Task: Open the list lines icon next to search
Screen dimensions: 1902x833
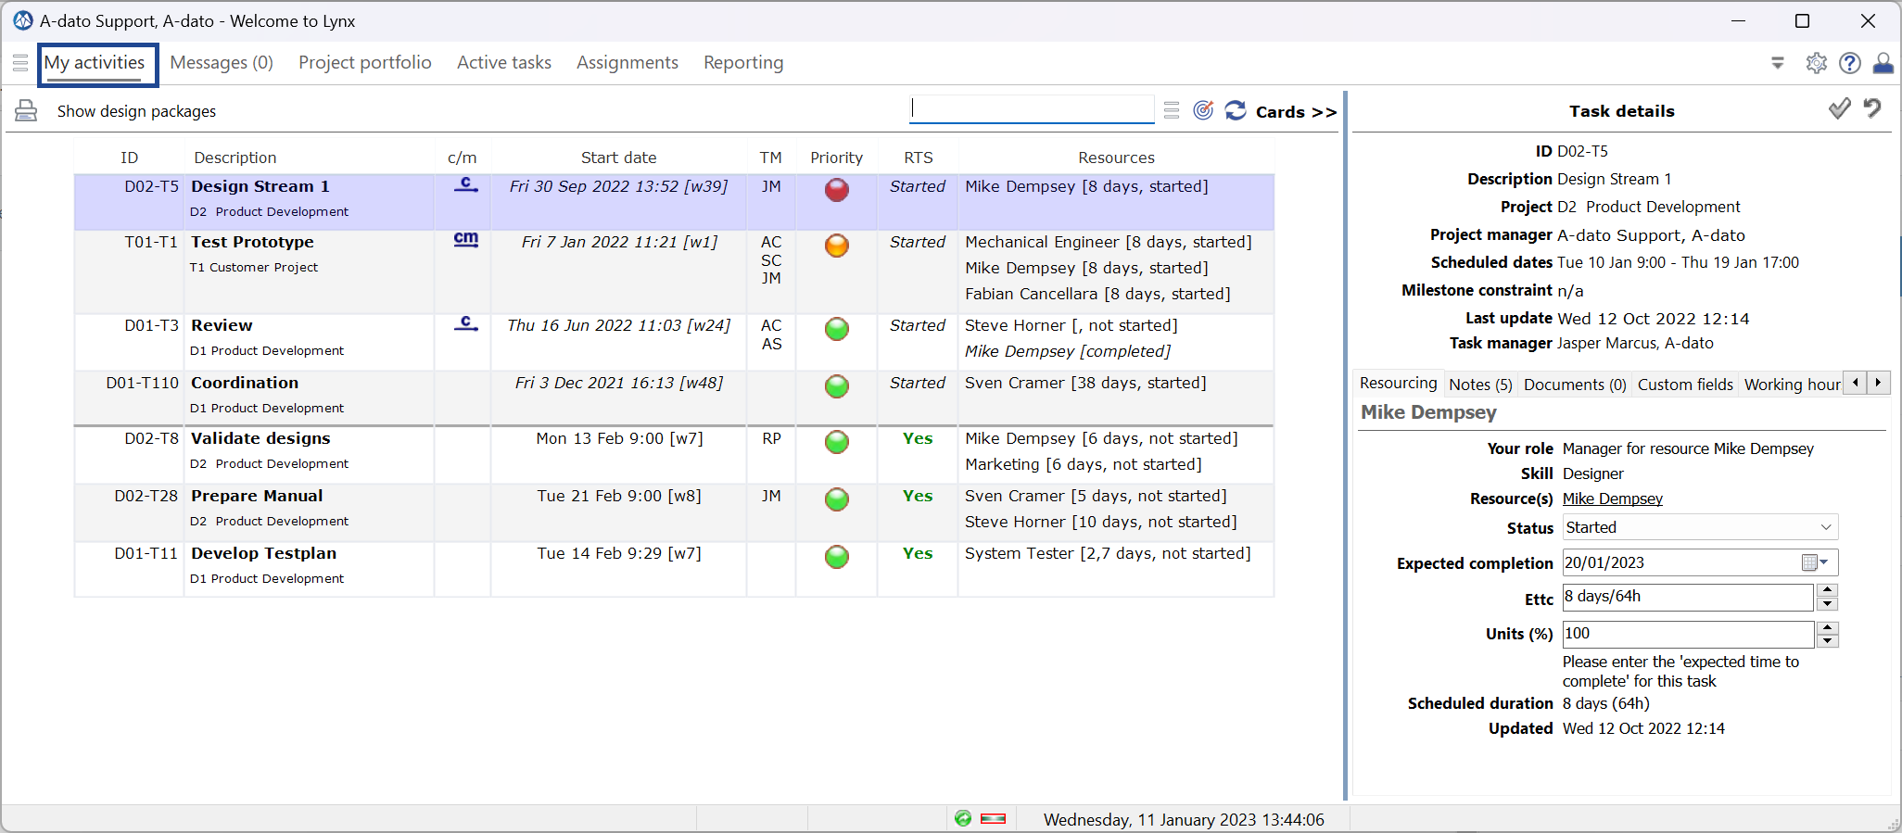Action: tap(1172, 110)
